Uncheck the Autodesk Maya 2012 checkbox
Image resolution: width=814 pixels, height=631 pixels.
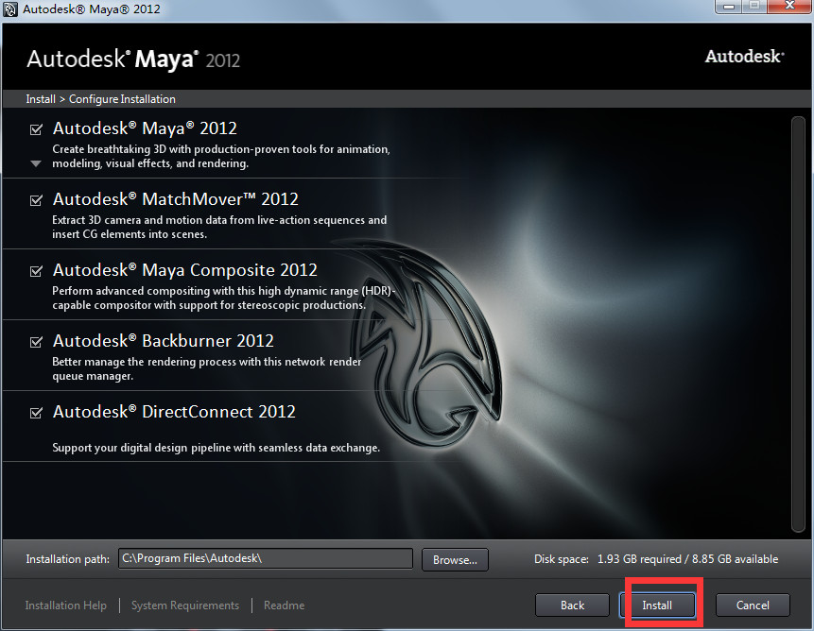36,129
